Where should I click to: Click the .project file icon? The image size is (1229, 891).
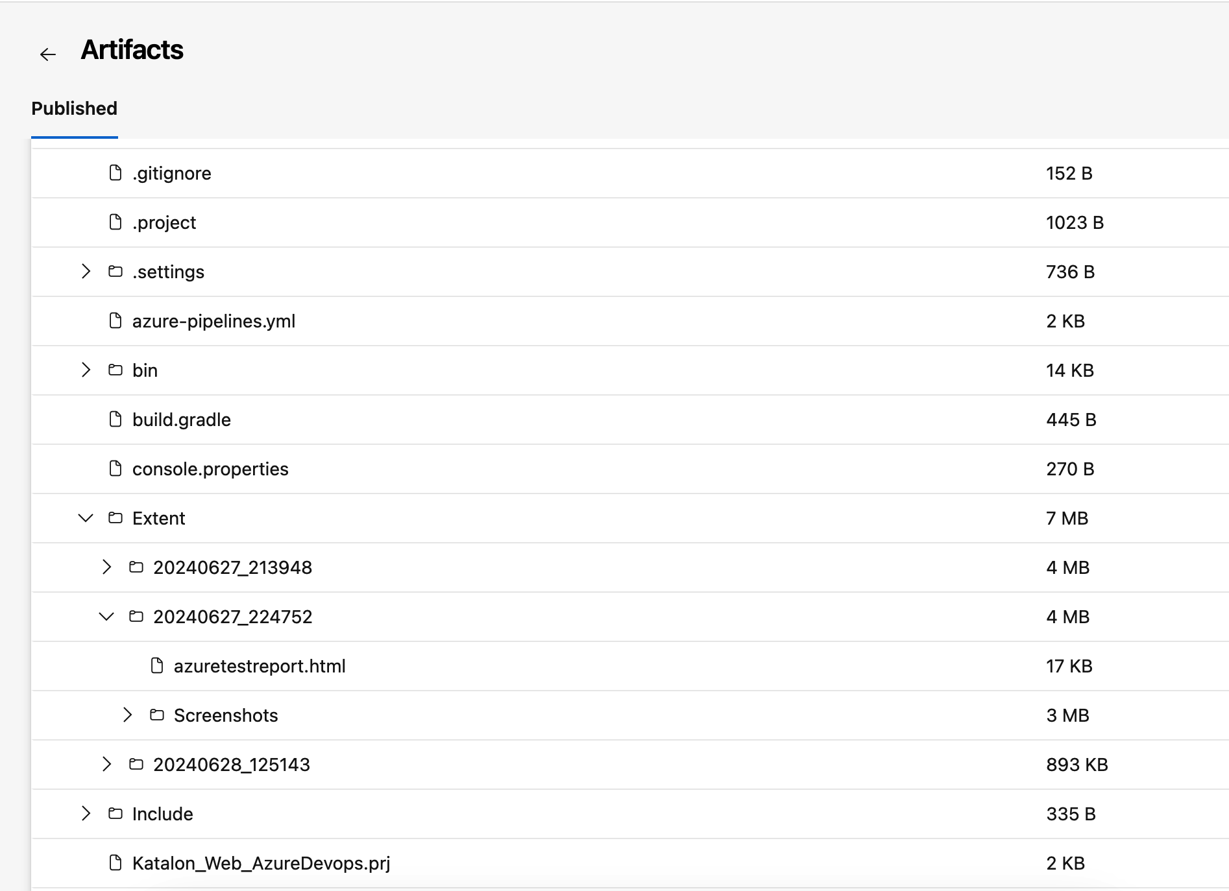(x=116, y=222)
